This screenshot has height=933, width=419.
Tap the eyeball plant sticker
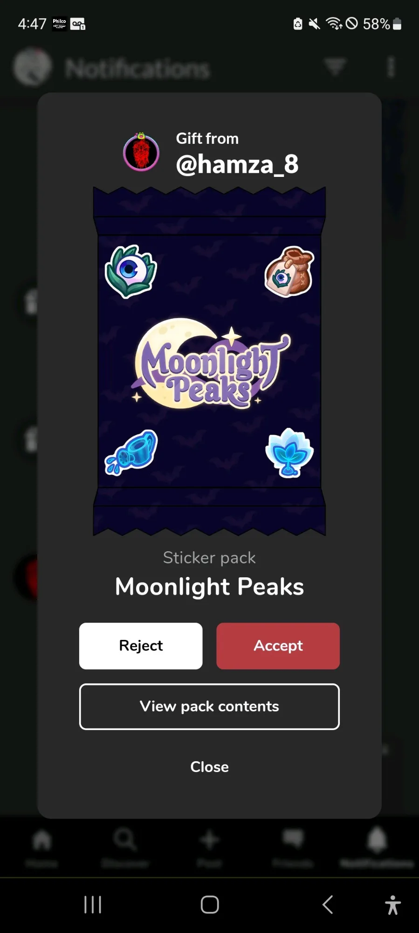(131, 271)
